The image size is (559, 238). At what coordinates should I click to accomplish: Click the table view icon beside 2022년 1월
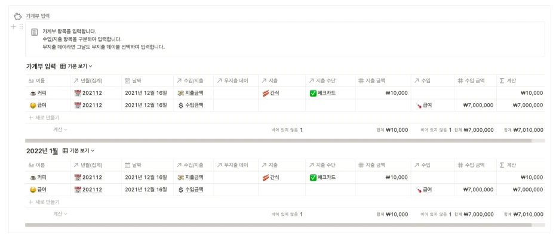tap(65, 151)
